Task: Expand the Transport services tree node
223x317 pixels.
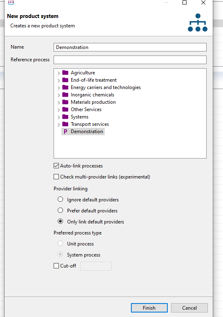Action: coord(59,125)
